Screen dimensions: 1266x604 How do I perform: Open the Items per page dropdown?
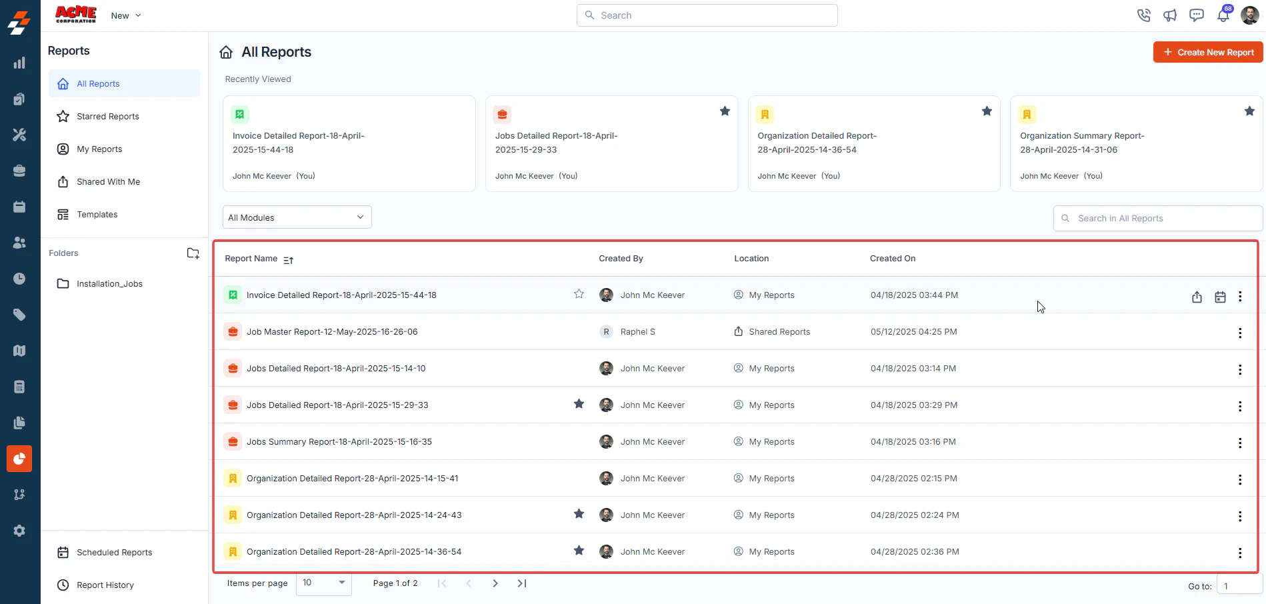point(324,583)
